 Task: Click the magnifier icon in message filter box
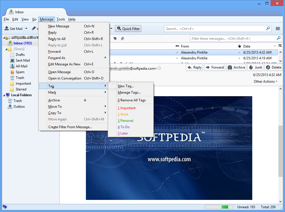coord(278,38)
